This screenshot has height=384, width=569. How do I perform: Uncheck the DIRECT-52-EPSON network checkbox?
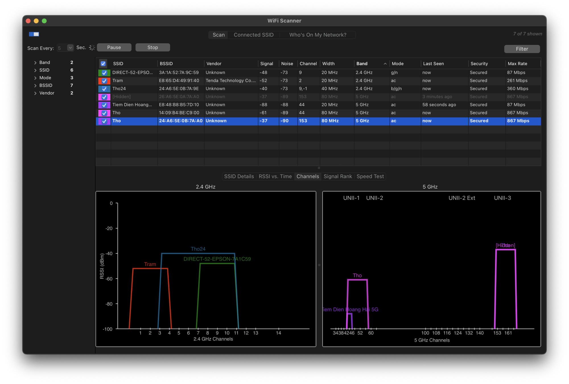tap(104, 73)
